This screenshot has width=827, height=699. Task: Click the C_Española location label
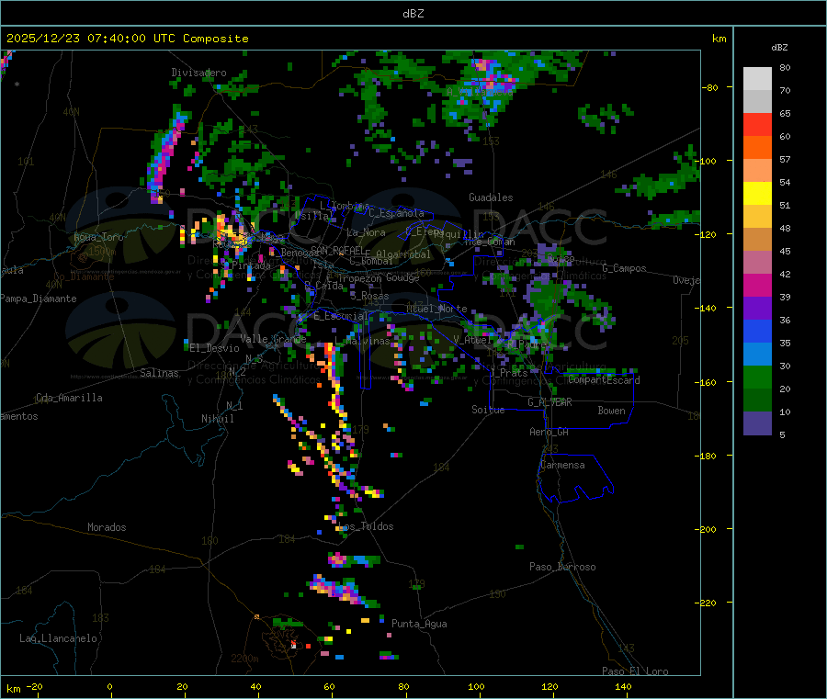point(396,213)
